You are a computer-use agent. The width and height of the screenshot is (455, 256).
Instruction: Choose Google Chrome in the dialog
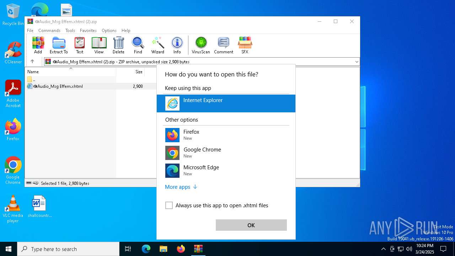(226, 153)
